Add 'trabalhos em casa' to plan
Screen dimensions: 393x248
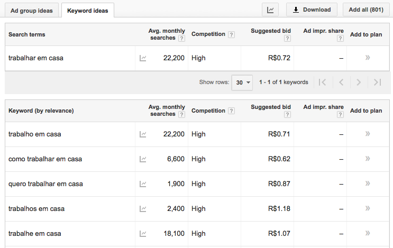click(367, 208)
